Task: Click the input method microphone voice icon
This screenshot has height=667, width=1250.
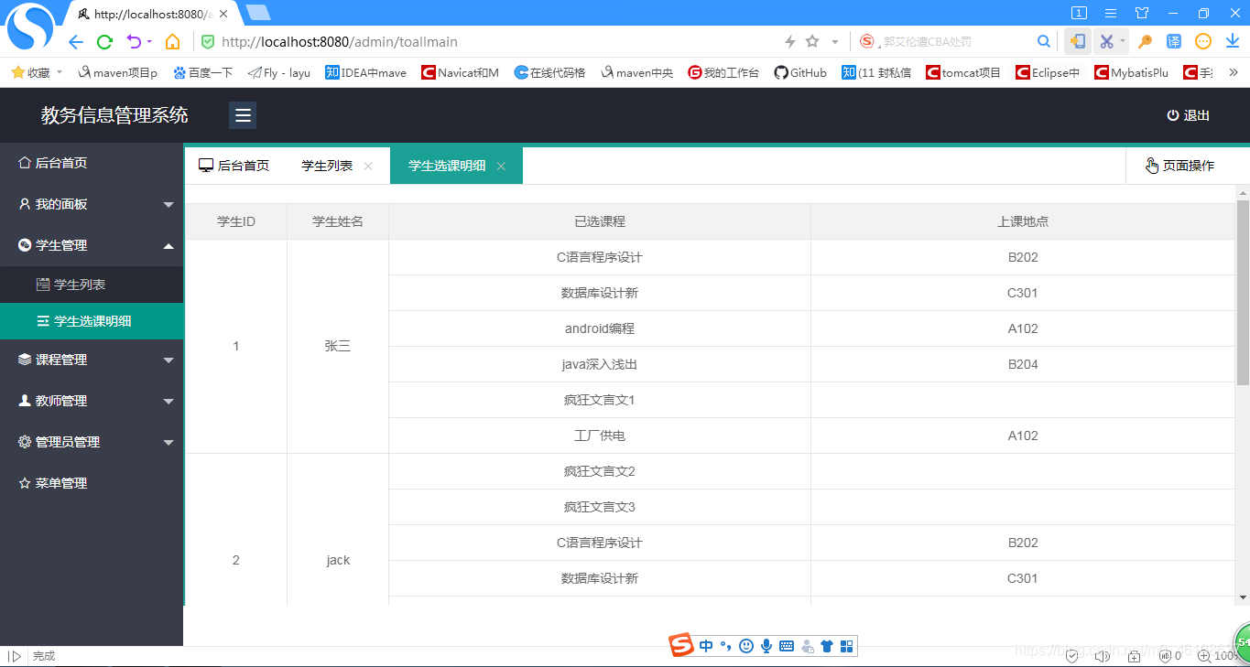Action: [766, 646]
